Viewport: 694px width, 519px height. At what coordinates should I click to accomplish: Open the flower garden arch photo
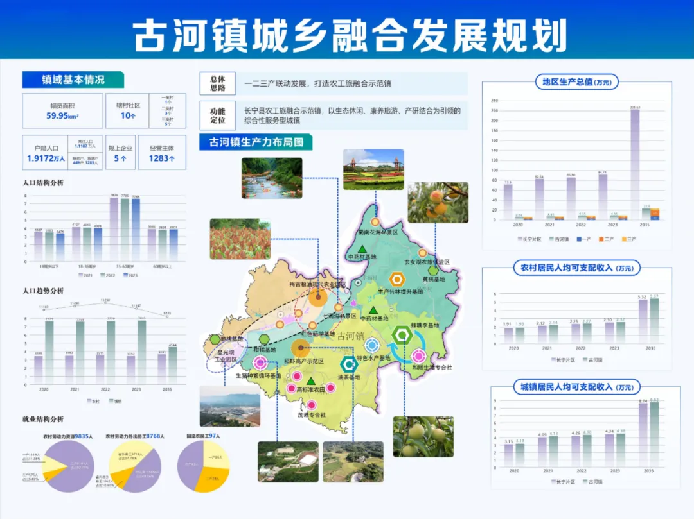click(373, 169)
